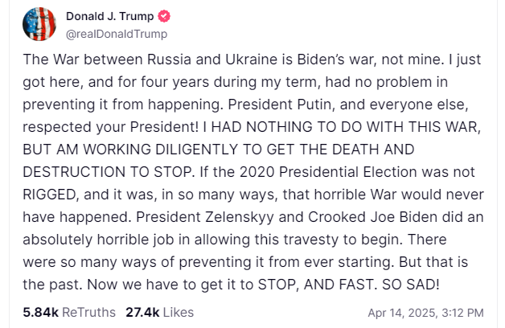
Task: Click the ReTruths label word
Action: click(x=88, y=312)
